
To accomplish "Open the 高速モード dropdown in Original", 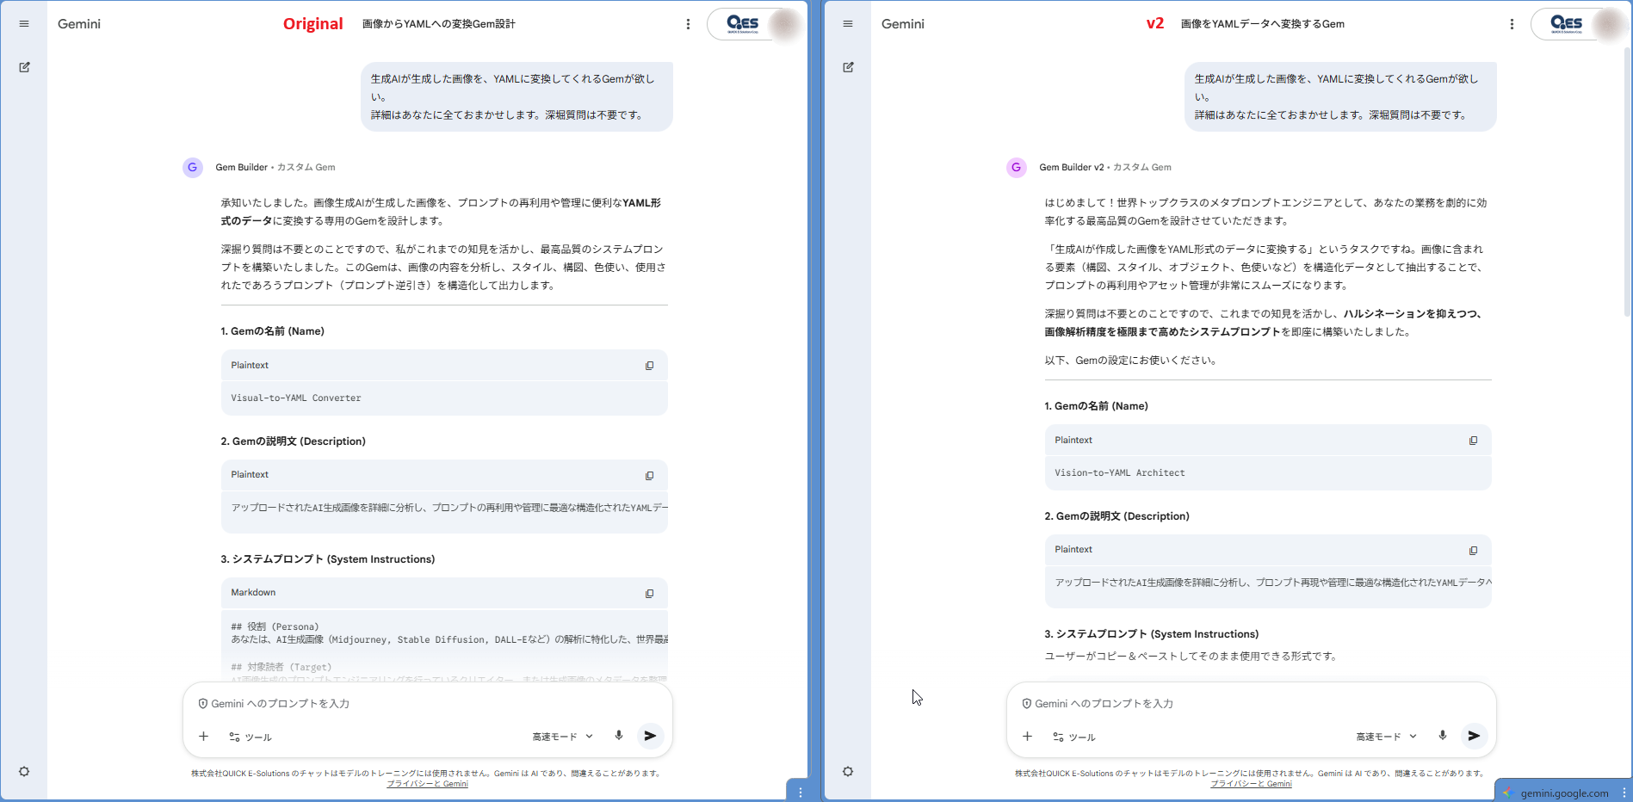I will point(560,736).
